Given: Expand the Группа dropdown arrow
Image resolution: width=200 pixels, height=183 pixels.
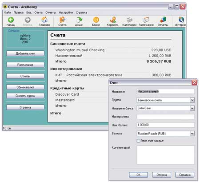Looking at the screenshot, I should tap(192, 100).
